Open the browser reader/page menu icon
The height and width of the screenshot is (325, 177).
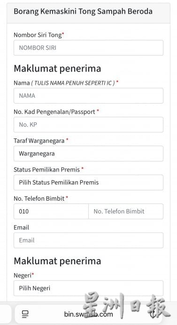[x=25, y=314]
